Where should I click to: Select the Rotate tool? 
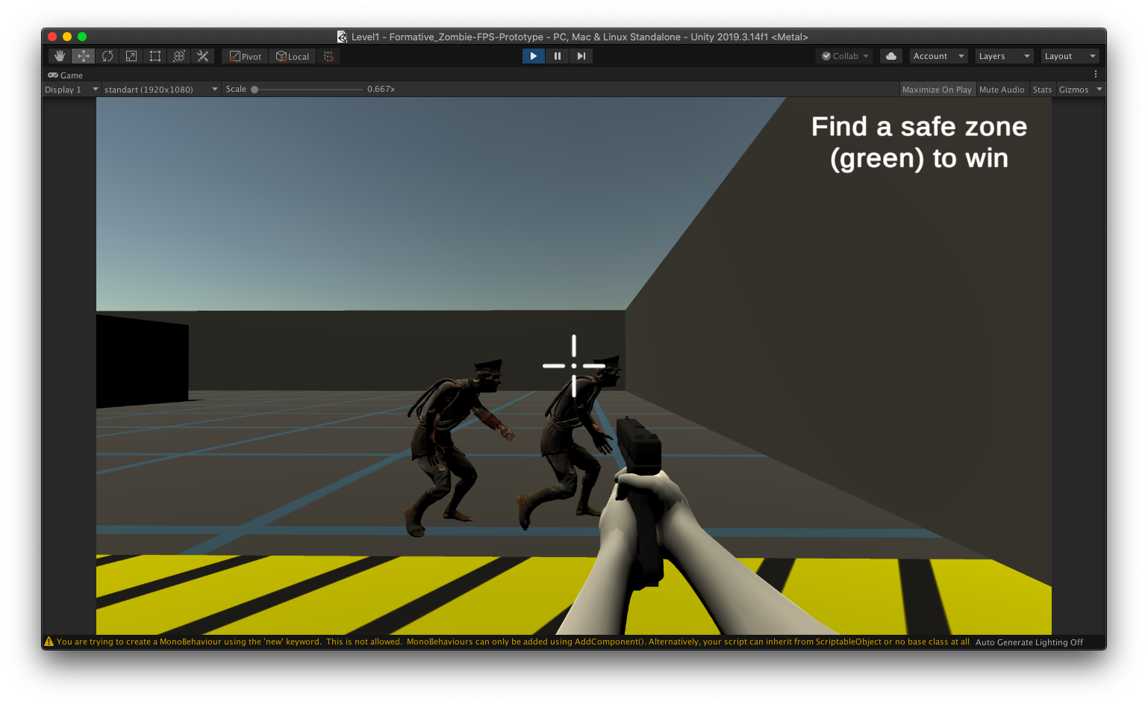coord(107,55)
